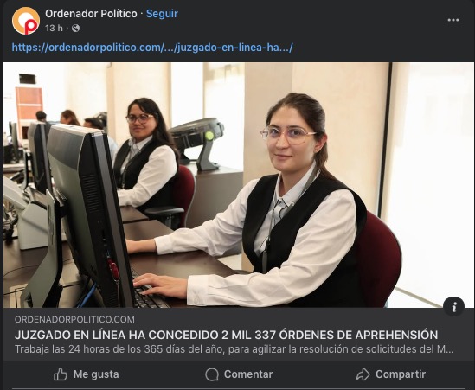
Task: Click the speech bubble Comentar icon
Action: coord(212,374)
